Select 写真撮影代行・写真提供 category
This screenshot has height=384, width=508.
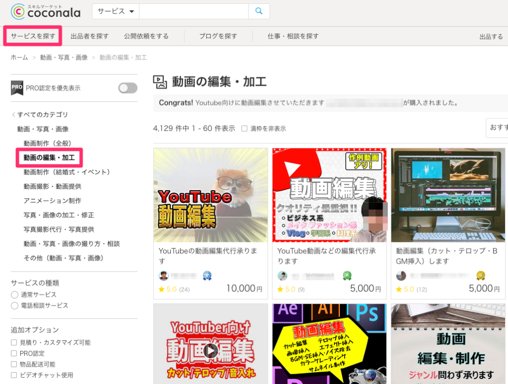[x=59, y=229]
